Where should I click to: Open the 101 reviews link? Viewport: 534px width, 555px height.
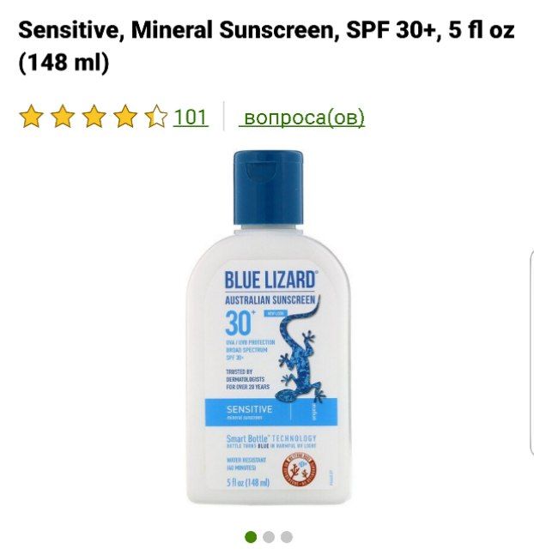[x=191, y=118]
